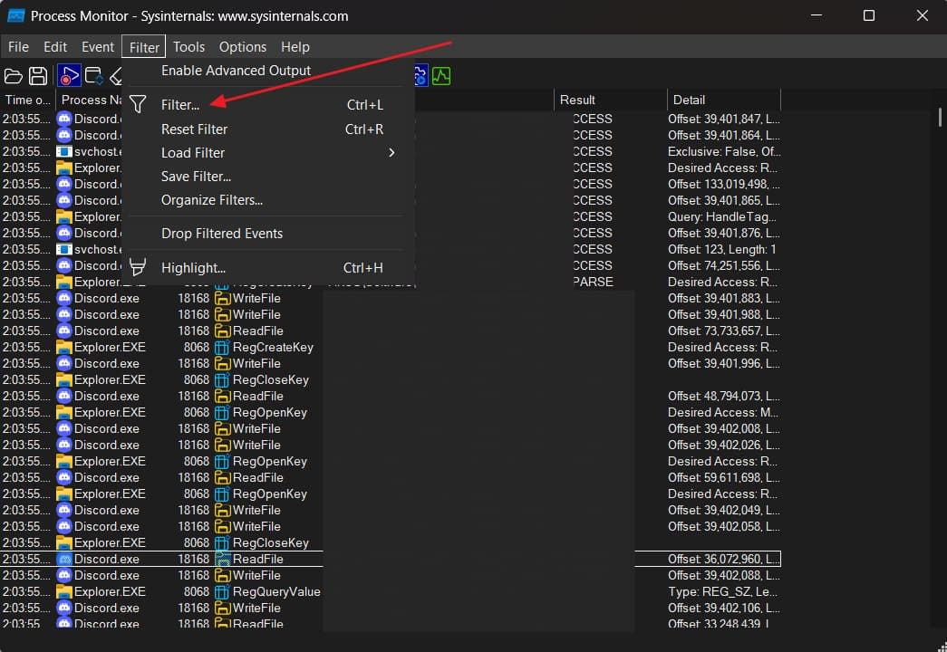Select detail cell 'Type: REG_SZ, Le...'

tap(723, 591)
